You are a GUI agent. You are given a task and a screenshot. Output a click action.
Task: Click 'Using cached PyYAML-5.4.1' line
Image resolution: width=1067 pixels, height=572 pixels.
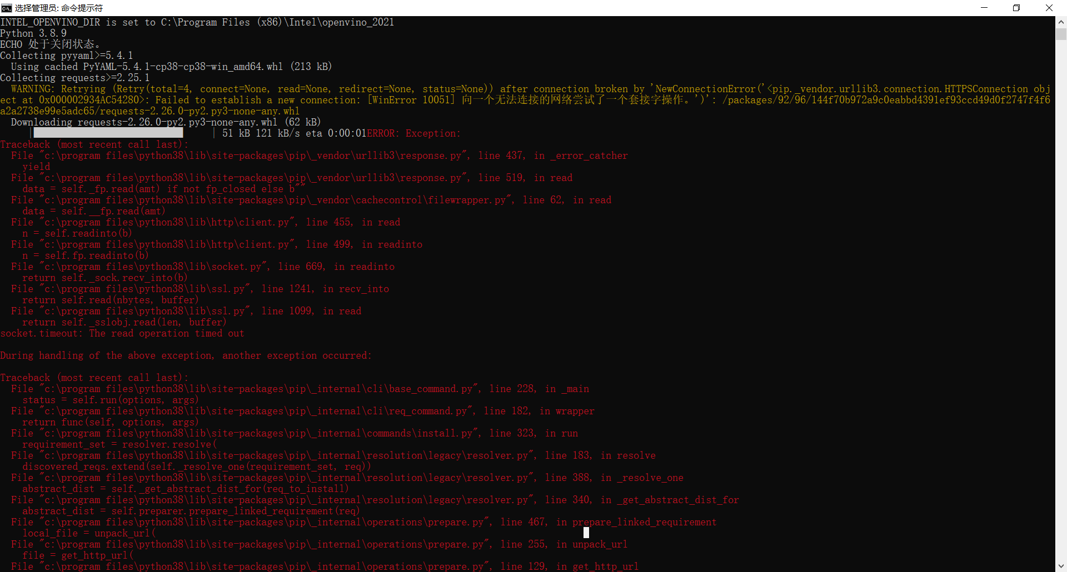(171, 67)
